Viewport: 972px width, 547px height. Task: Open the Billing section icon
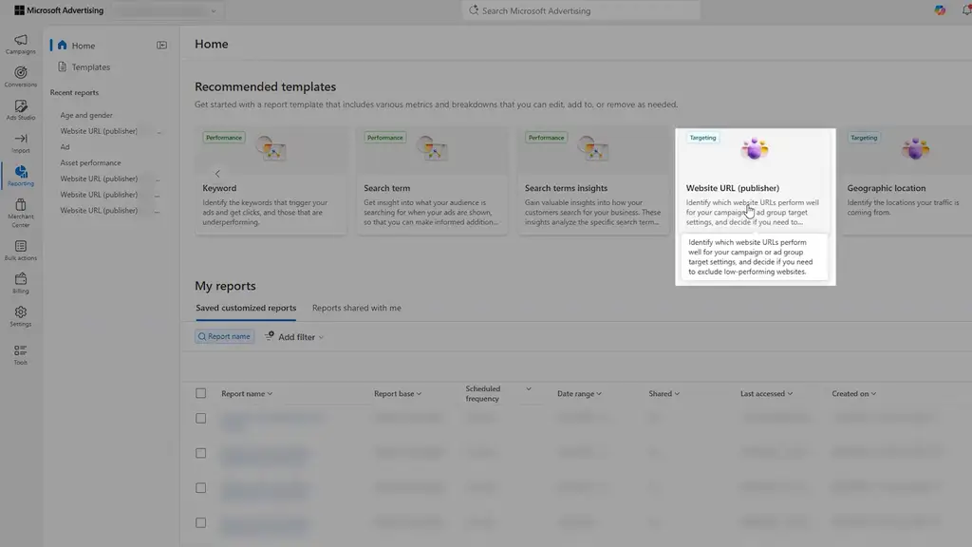coord(21,283)
